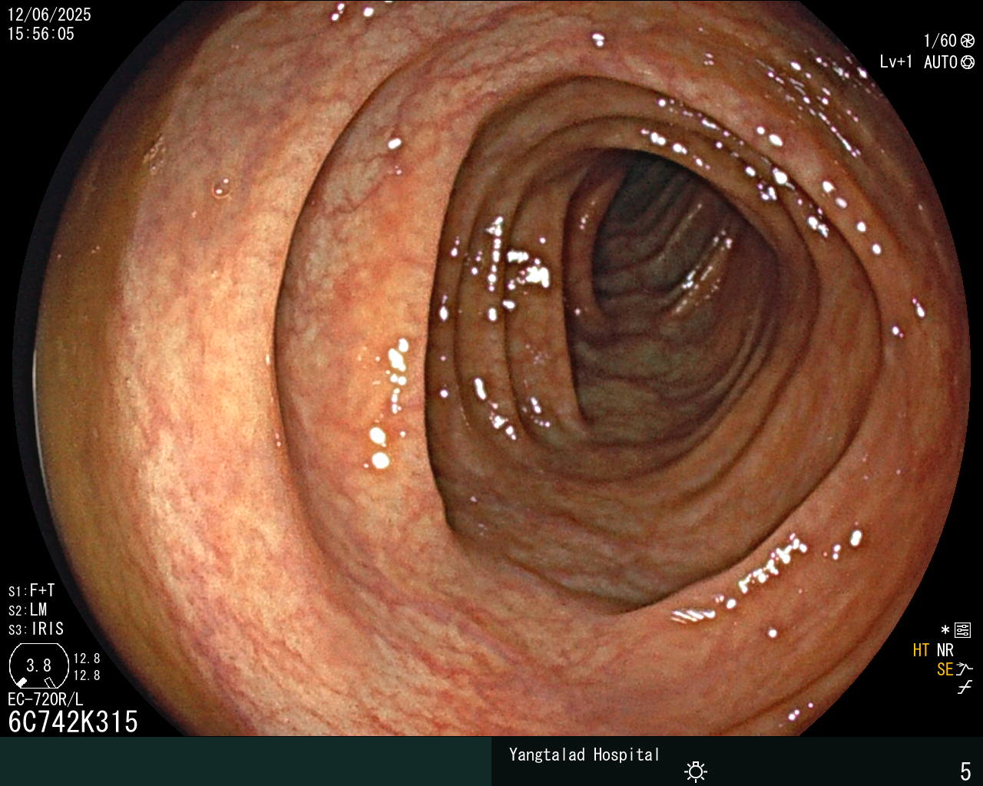Click the iris icon next to AUTO
The image size is (983, 786).
pyautogui.click(x=968, y=62)
